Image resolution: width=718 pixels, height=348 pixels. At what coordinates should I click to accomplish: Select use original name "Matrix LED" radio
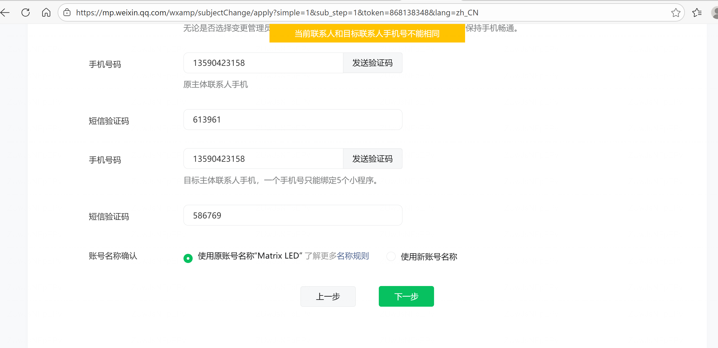tap(188, 258)
